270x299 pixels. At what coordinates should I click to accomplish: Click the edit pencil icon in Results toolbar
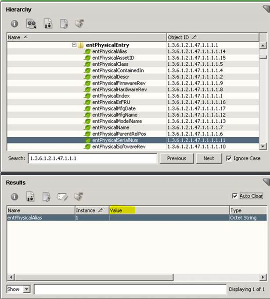coord(63,197)
